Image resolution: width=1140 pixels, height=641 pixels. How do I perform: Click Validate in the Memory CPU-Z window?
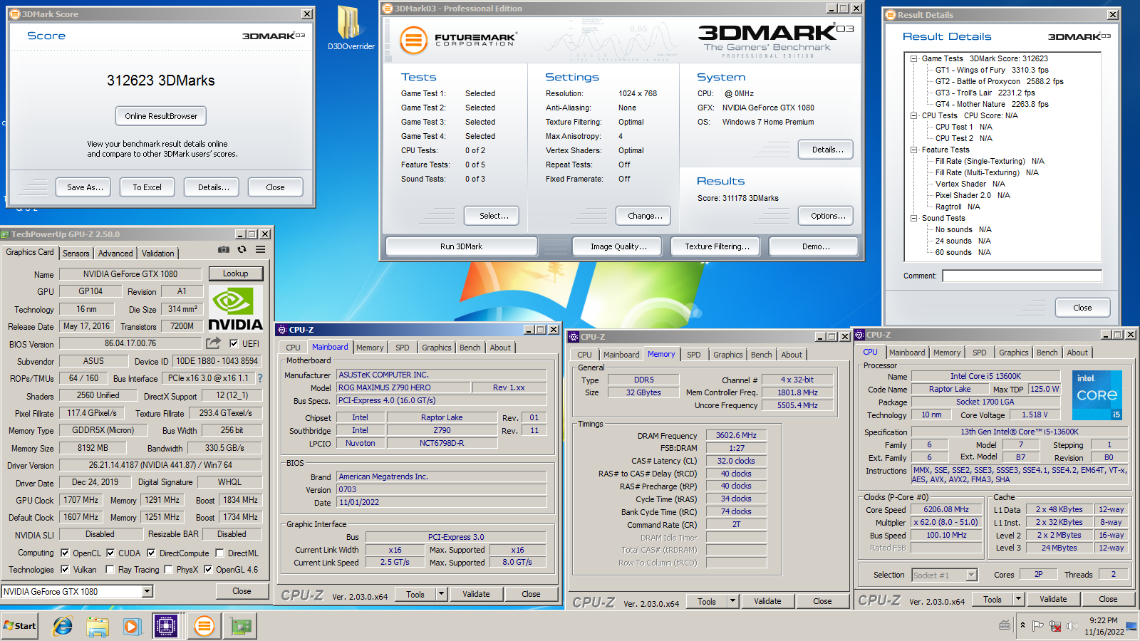coord(767,601)
